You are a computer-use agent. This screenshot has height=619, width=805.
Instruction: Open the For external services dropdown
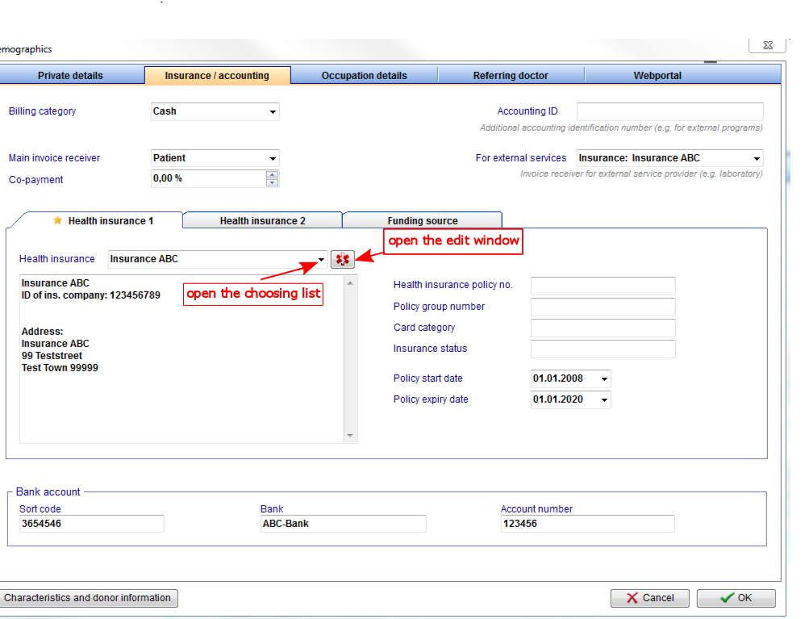point(757,158)
